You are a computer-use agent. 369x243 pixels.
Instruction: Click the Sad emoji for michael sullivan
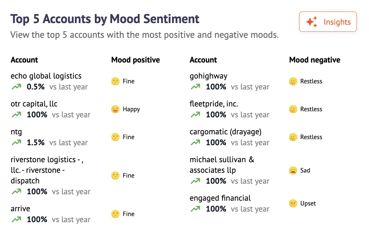293,171
